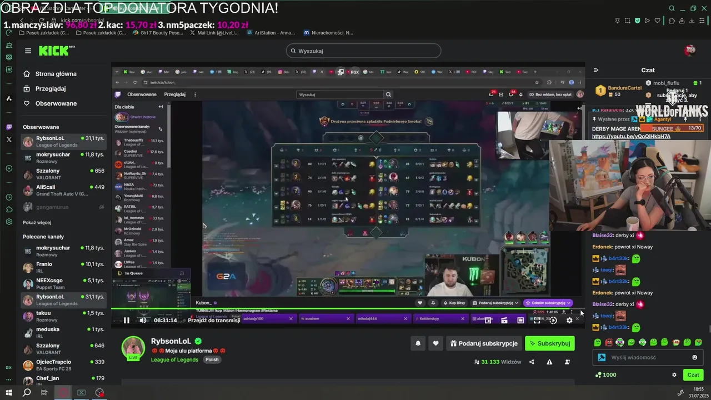Screen dimensions: 711x400
Task: Click the user icon beside report triangle
Action: (x=567, y=362)
